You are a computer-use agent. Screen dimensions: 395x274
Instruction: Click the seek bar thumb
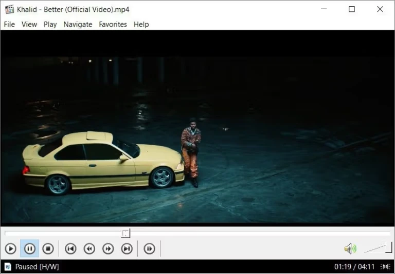point(126,233)
